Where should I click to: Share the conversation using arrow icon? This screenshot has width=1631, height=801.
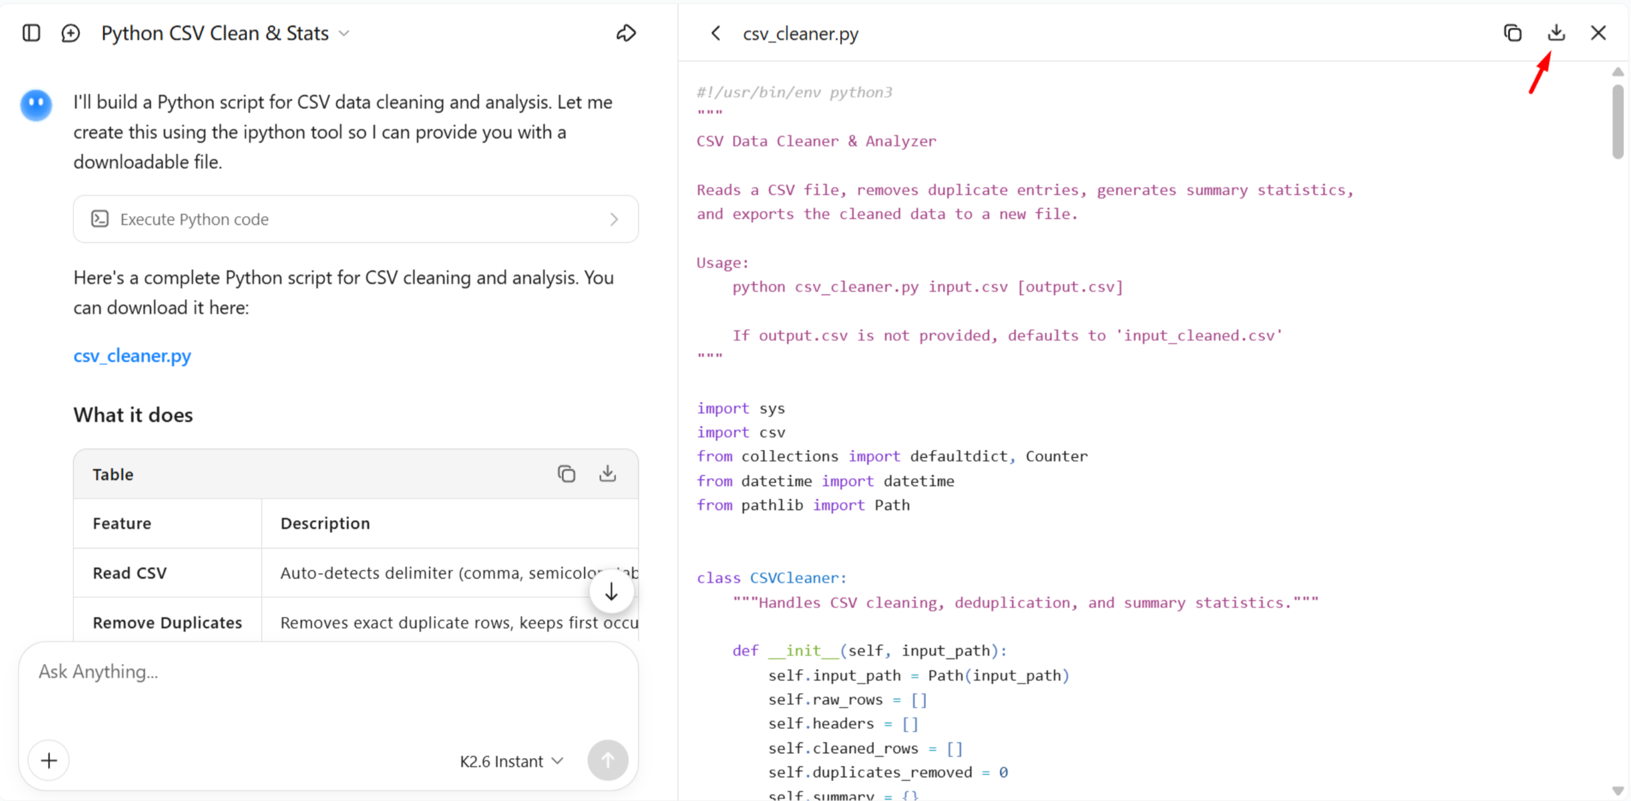(626, 33)
